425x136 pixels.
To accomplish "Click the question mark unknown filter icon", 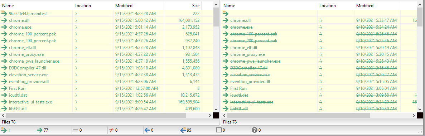I will click(x=254, y=130).
